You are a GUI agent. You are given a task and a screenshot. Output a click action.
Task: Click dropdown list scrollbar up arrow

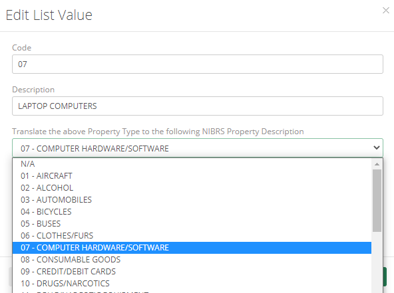point(377,164)
